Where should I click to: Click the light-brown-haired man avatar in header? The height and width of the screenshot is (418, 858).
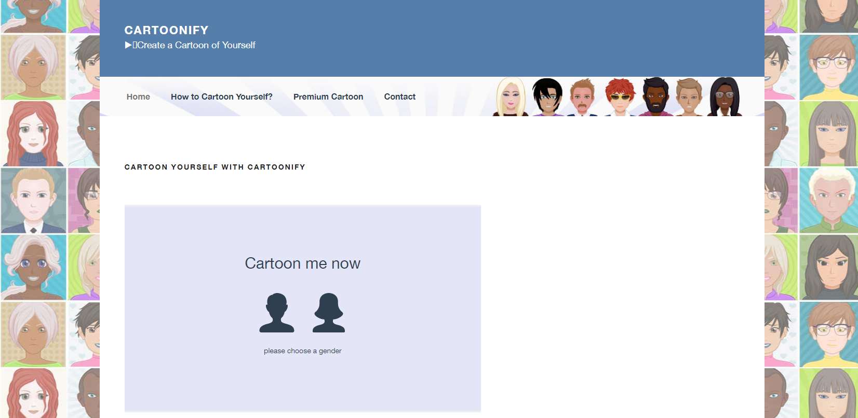pos(689,97)
